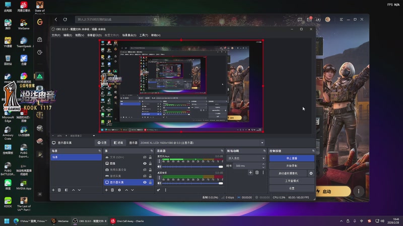Go back in WeGame window
Image resolution: width=403 pixels, height=226 pixels.
click(56, 20)
